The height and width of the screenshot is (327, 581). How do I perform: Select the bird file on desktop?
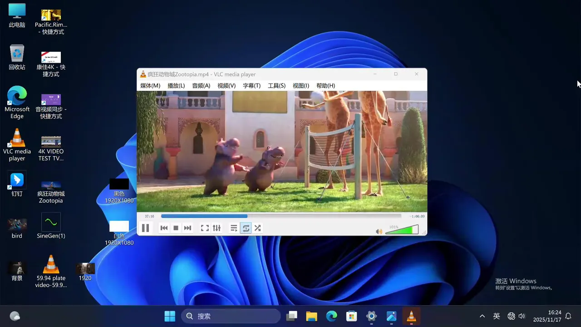[x=17, y=228]
